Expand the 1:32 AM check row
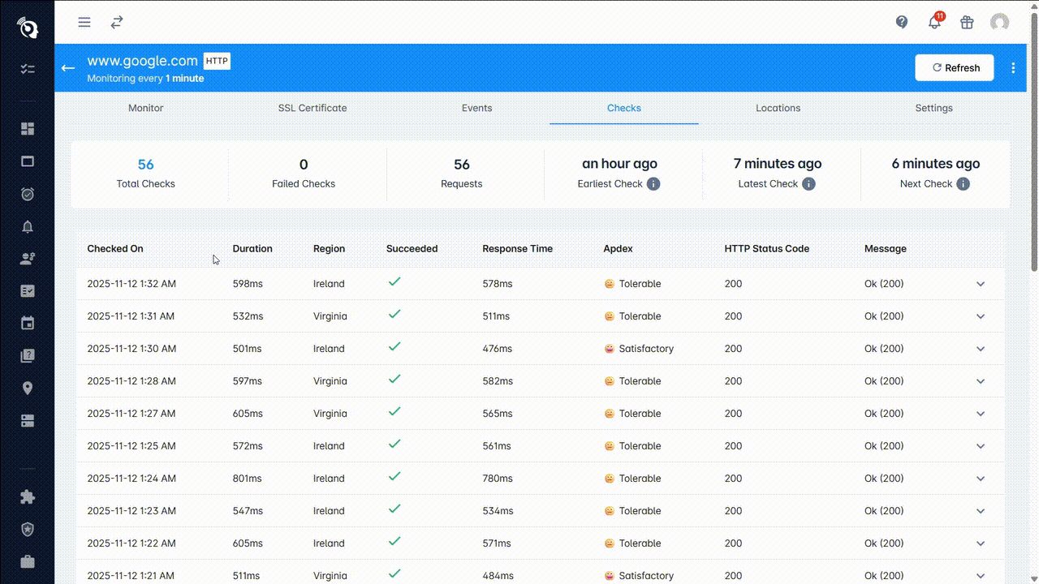The height and width of the screenshot is (584, 1039). [x=981, y=284]
